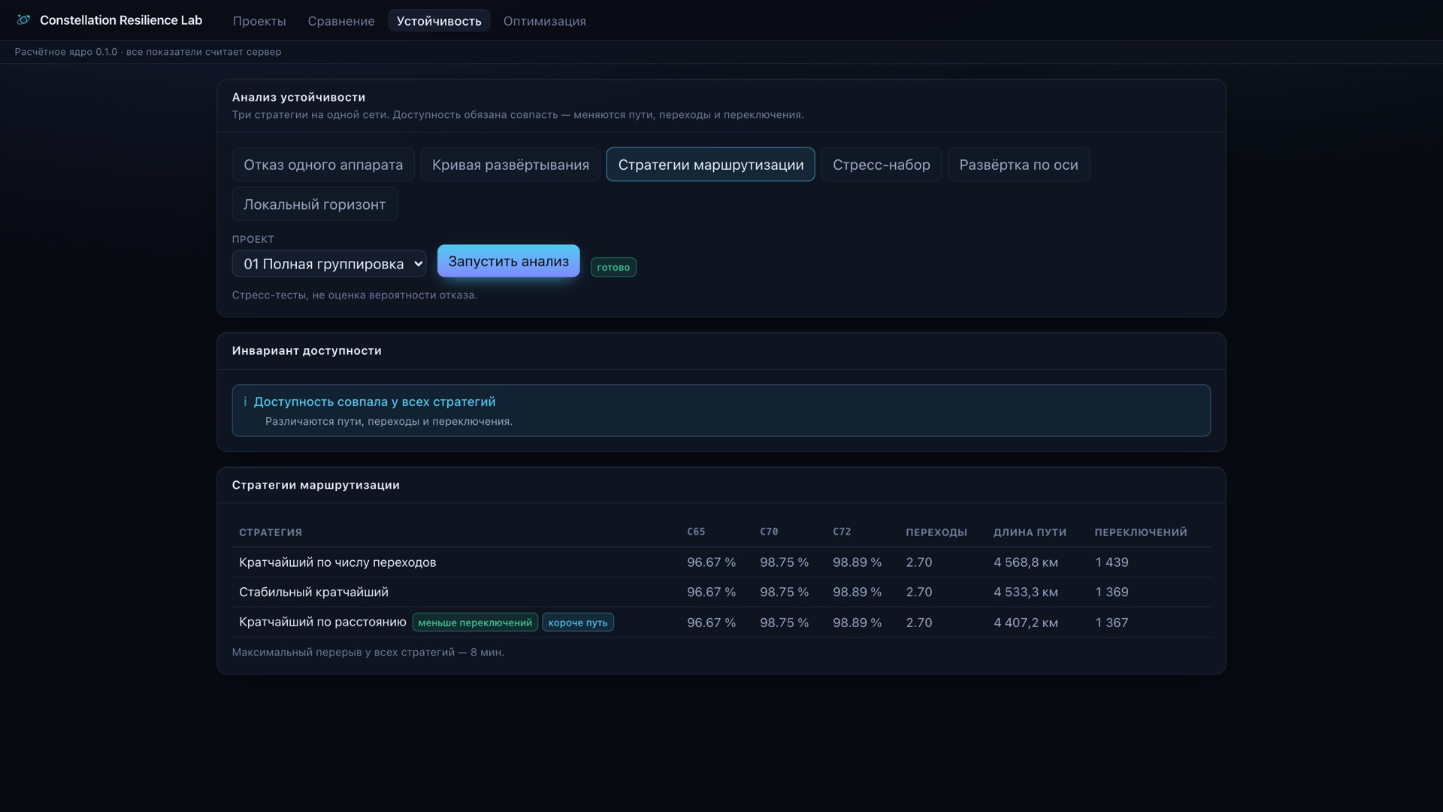Click the Анализ устойчивости panel title
The height and width of the screenshot is (812, 1443).
pyautogui.click(x=298, y=97)
